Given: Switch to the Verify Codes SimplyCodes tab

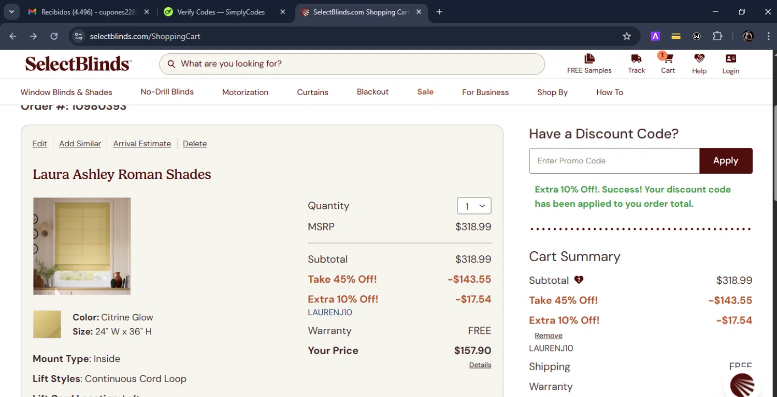Looking at the screenshot, I should [x=221, y=12].
